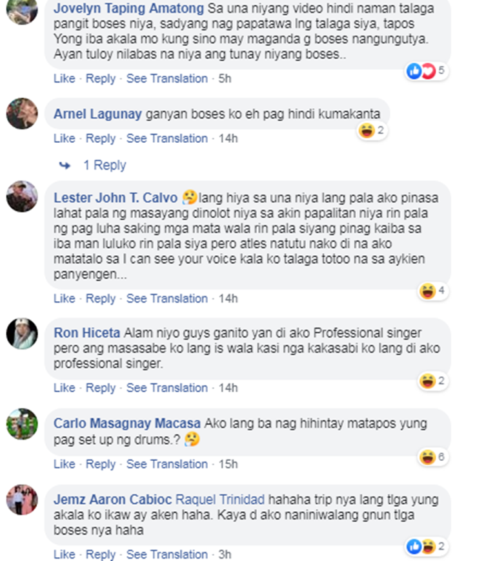The image size is (484, 561).
Task: Reply to Ron Hiceta's comment
Action: pyautogui.click(x=101, y=388)
